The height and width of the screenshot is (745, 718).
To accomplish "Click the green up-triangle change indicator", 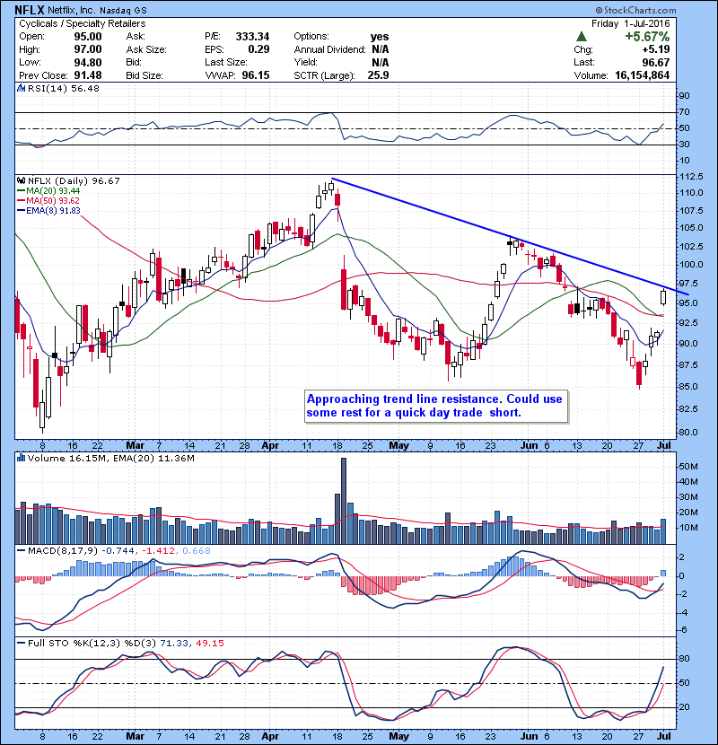I will coord(582,37).
